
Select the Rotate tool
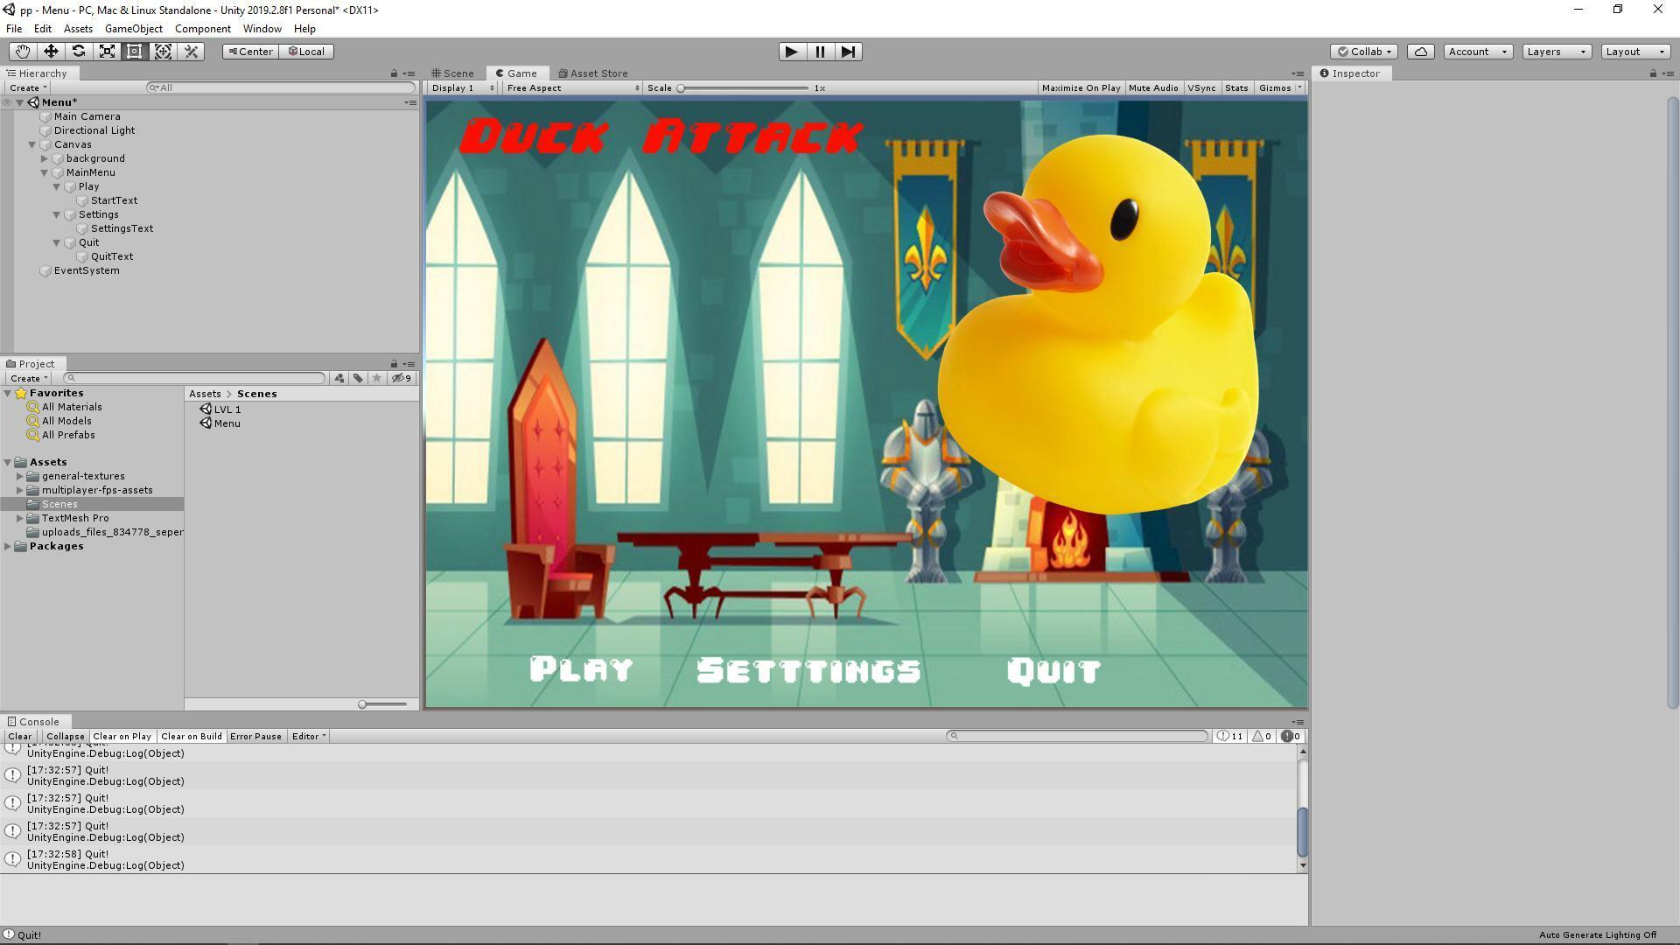point(79,52)
